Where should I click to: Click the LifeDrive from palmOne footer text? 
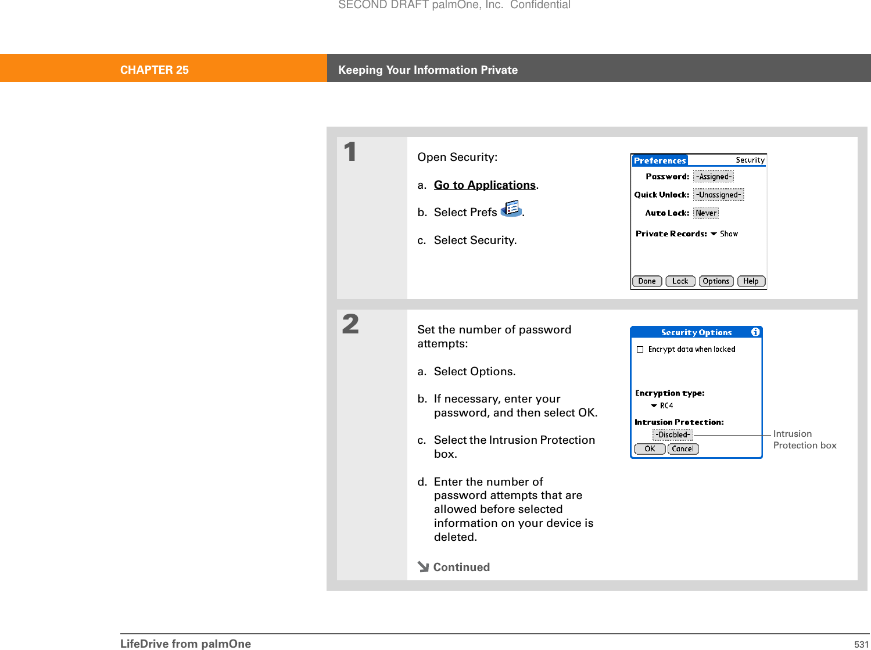[185, 644]
